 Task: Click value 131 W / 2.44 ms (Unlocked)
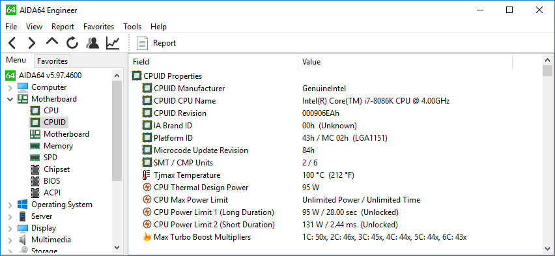(350, 225)
